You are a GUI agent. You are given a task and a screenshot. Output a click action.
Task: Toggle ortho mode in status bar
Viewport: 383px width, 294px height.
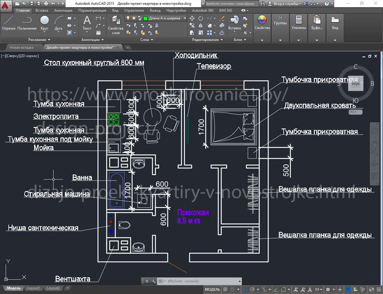coord(245,289)
